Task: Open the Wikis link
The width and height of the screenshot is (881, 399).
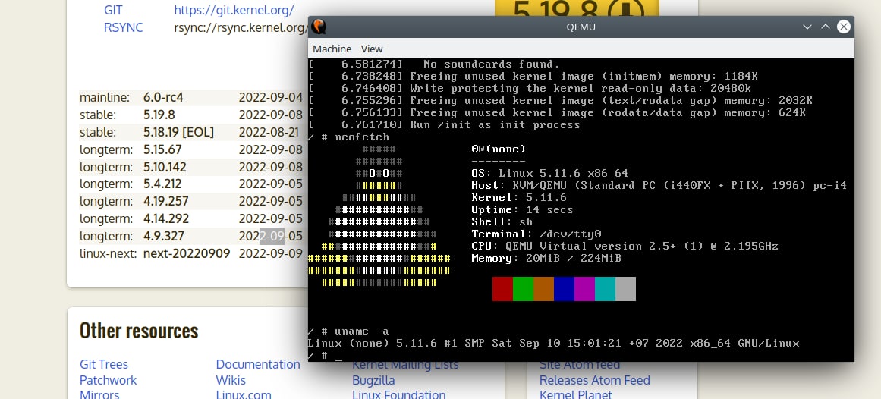Action: coord(231,380)
